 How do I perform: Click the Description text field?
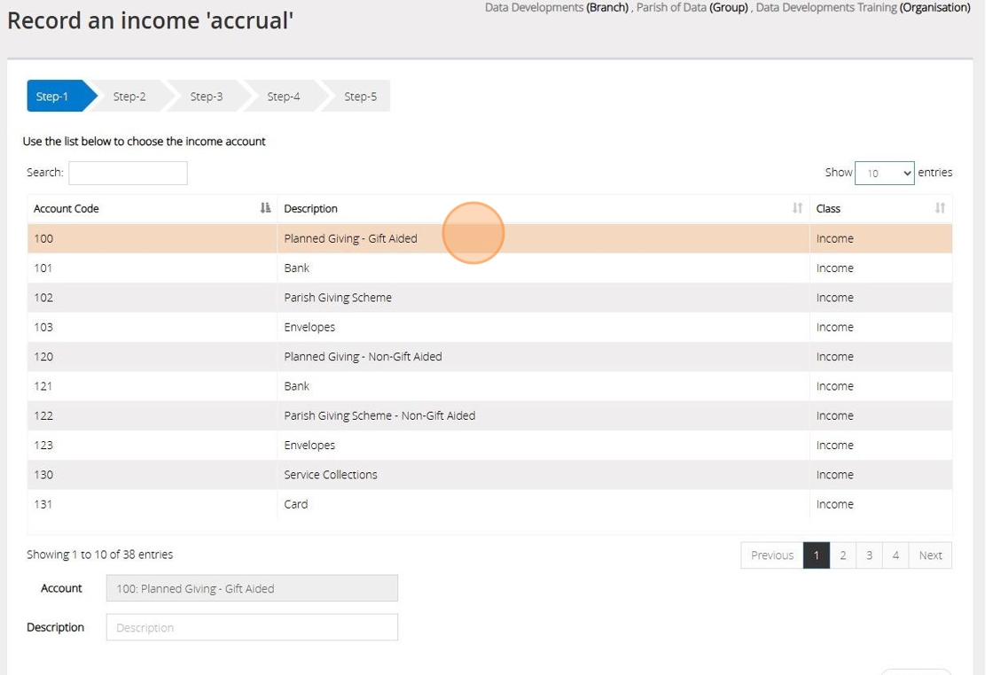pyautogui.click(x=252, y=627)
